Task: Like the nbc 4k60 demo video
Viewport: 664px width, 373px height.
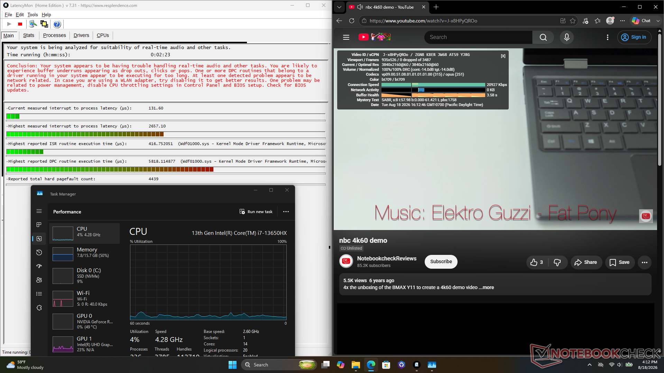Action: pos(537,262)
